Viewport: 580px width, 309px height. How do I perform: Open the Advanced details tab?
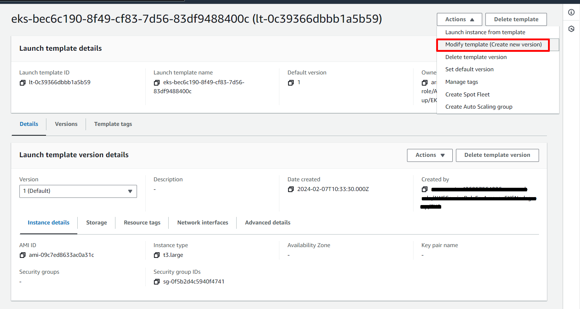pyautogui.click(x=268, y=223)
